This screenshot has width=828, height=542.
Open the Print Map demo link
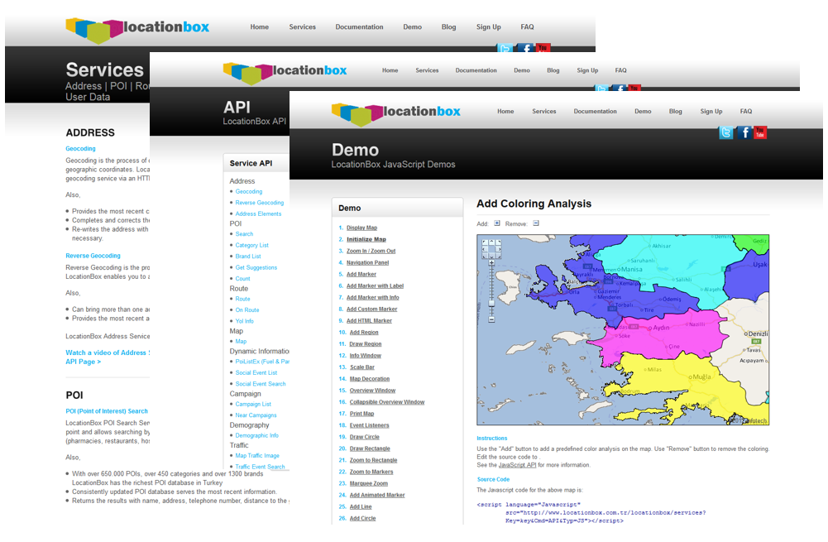point(361,414)
